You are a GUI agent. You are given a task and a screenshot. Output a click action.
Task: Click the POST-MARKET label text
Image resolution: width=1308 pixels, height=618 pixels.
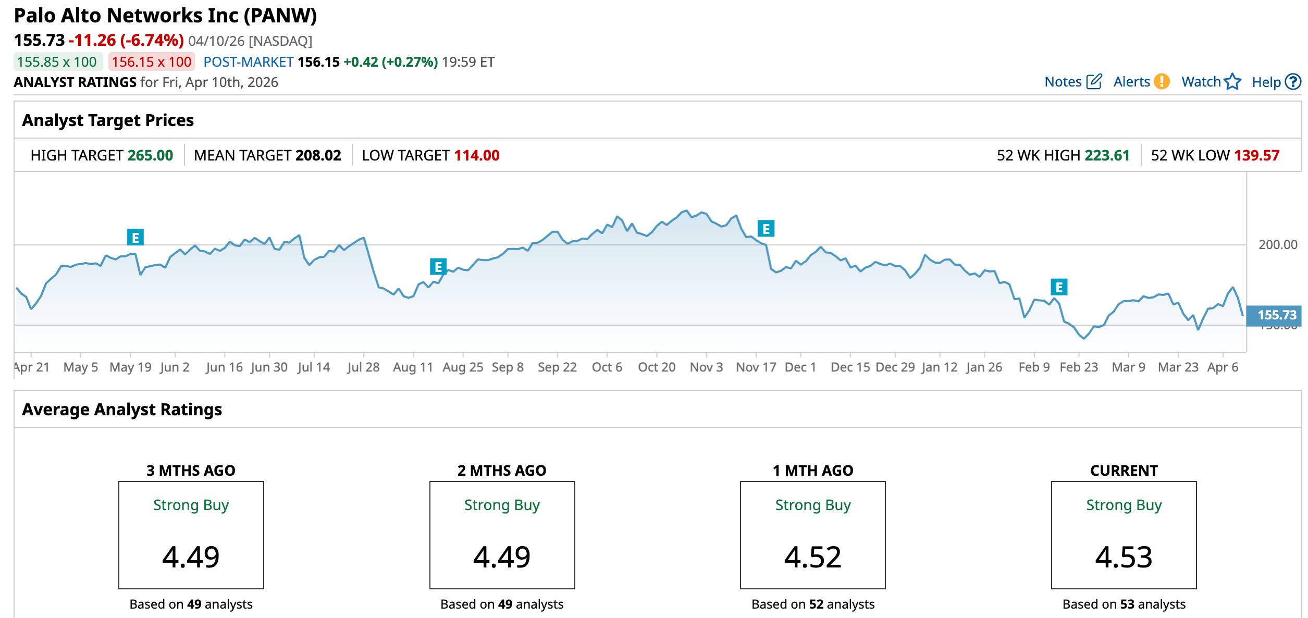[x=248, y=62]
